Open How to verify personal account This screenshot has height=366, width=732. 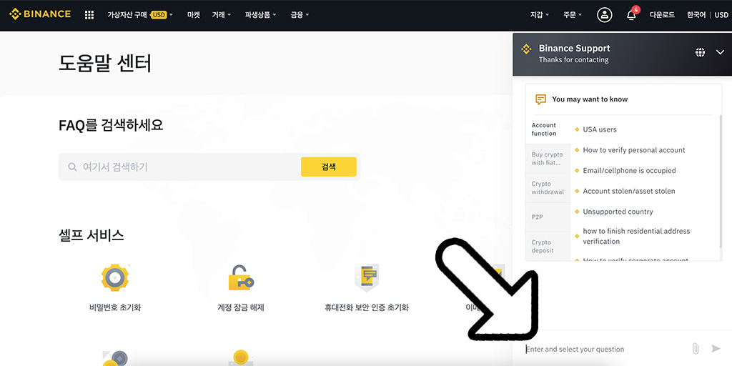(633, 150)
